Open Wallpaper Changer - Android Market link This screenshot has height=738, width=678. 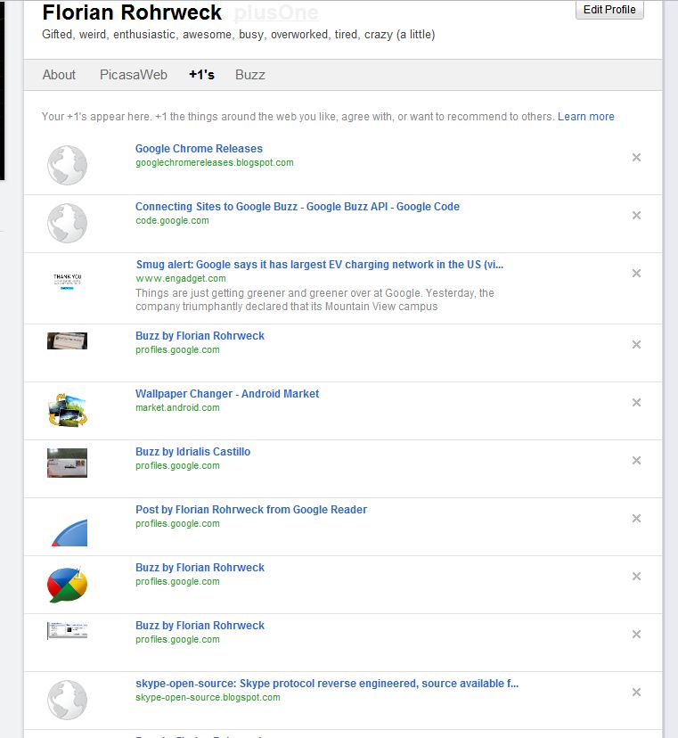(x=227, y=393)
